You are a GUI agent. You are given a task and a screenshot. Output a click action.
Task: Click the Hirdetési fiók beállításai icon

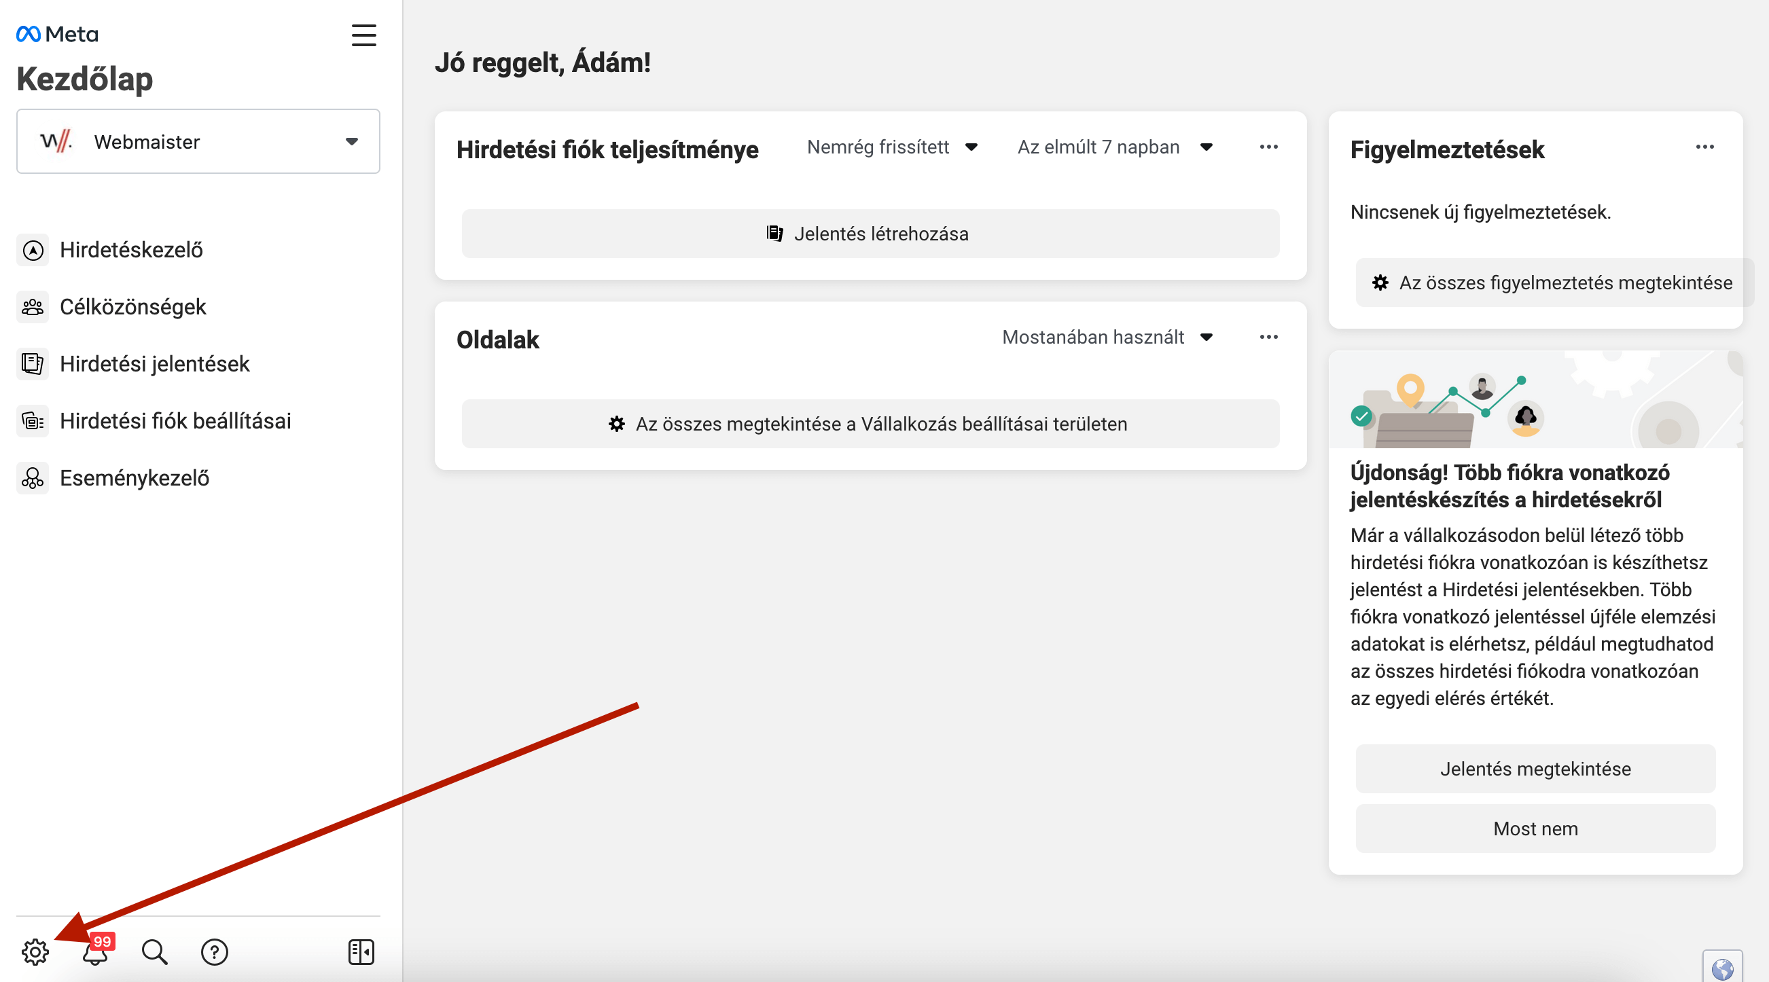pos(33,421)
